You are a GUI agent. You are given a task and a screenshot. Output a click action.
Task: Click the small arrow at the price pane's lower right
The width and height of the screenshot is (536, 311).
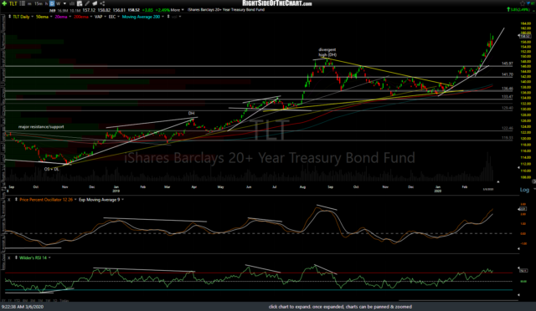coord(498,181)
